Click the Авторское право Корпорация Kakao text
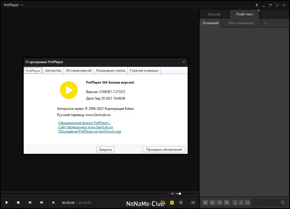 pyautogui.click(x=96, y=108)
